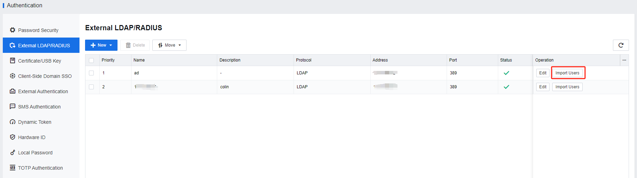Click the Hardware ID shield icon
The width and height of the screenshot is (637, 178).
pyautogui.click(x=13, y=137)
